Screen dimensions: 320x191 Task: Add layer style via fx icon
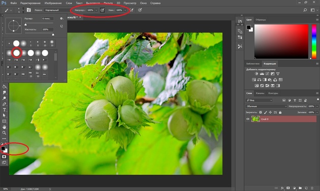pyautogui.click(x=282, y=188)
